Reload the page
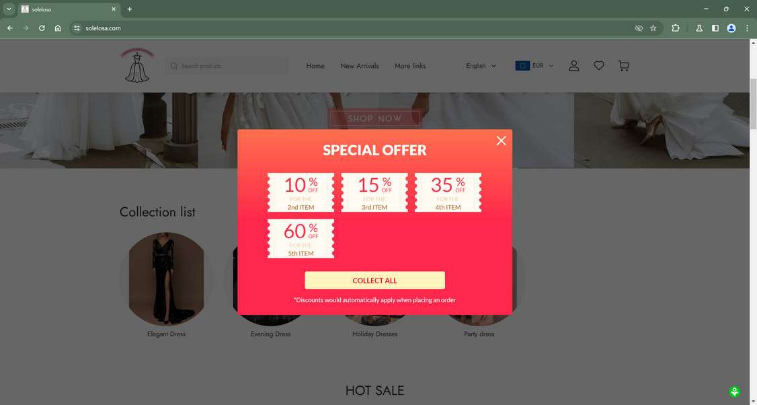The image size is (757, 405). click(42, 28)
